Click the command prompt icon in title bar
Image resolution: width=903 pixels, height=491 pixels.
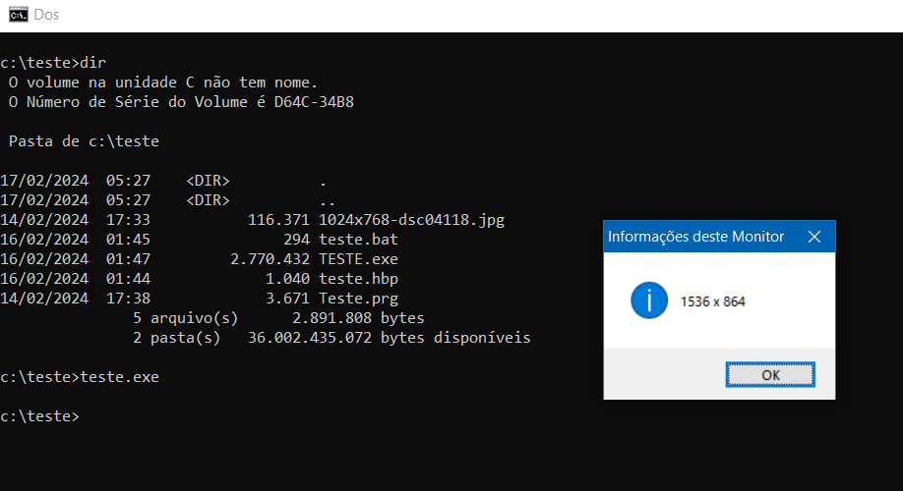18,15
